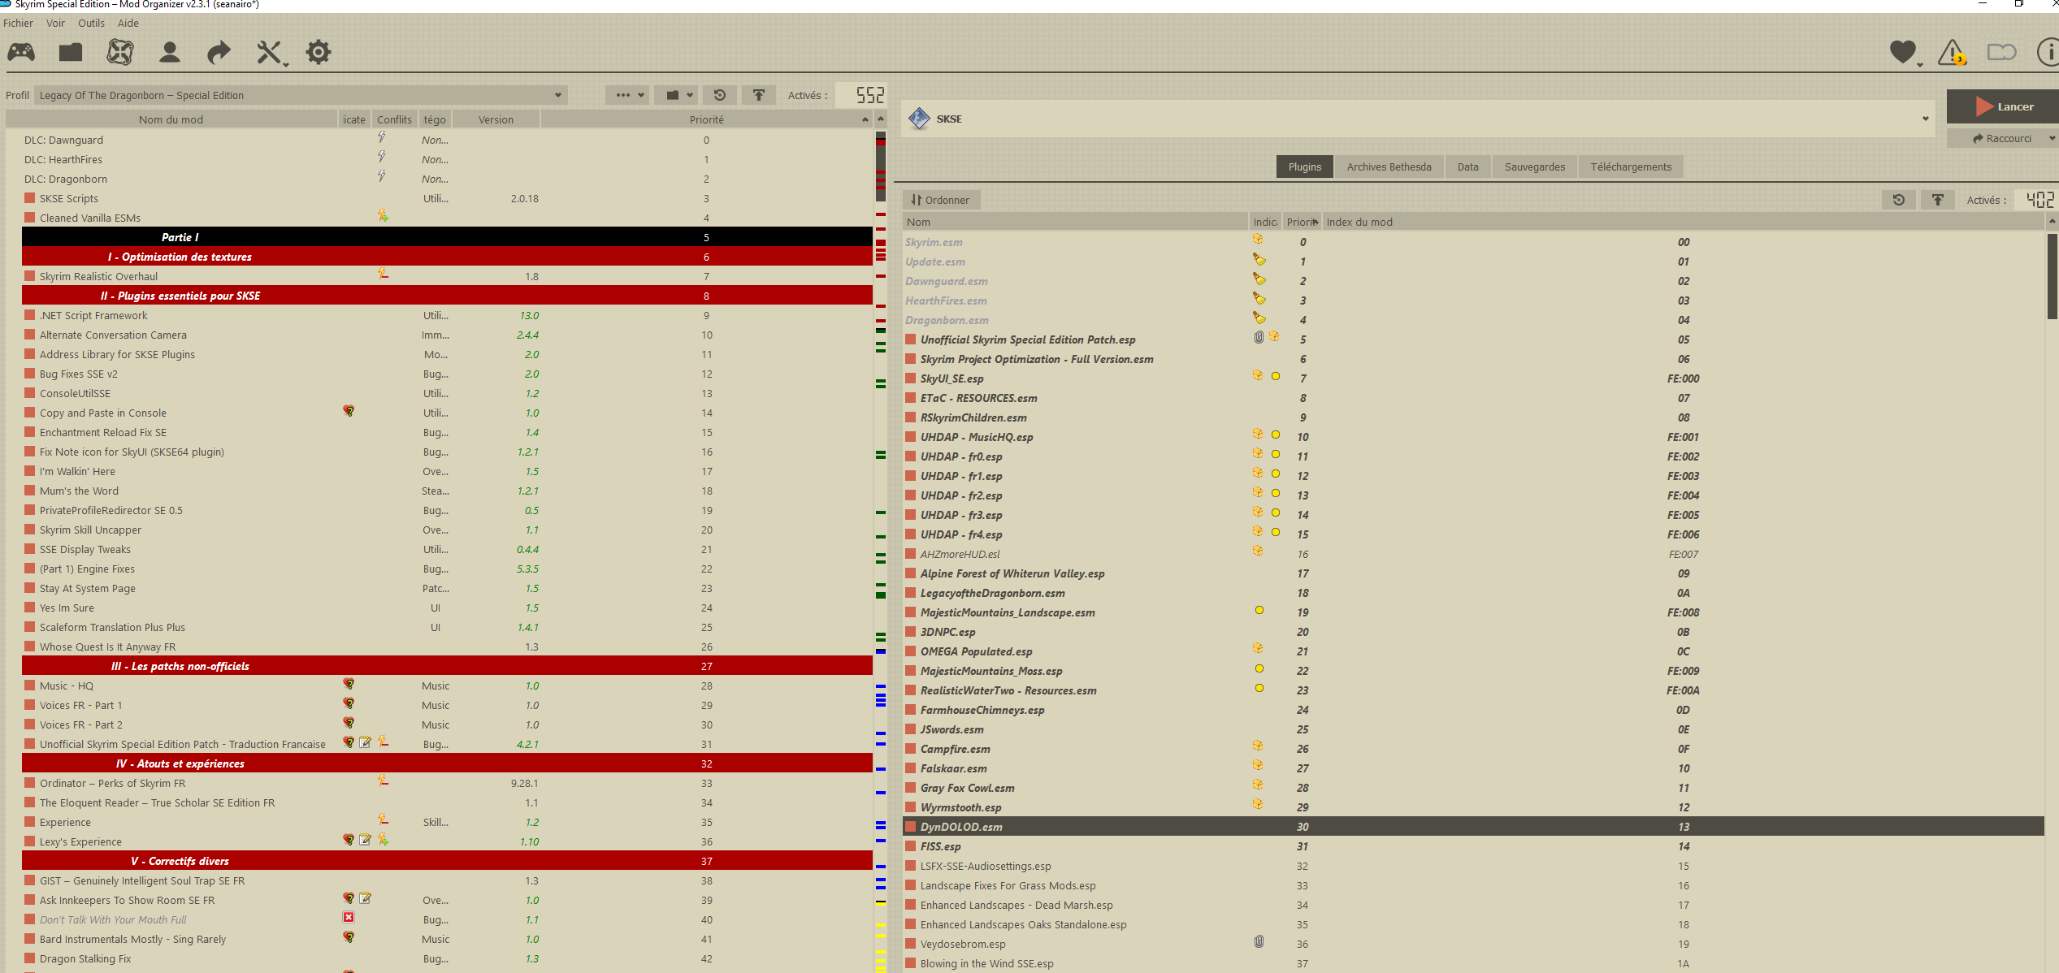Sort mods by the Priorité column header
The height and width of the screenshot is (973, 2059).
point(705,119)
